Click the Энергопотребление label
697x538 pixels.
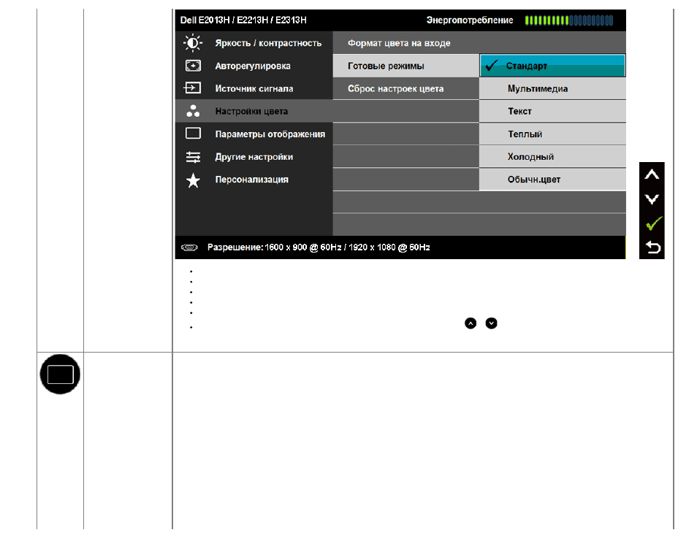(470, 20)
